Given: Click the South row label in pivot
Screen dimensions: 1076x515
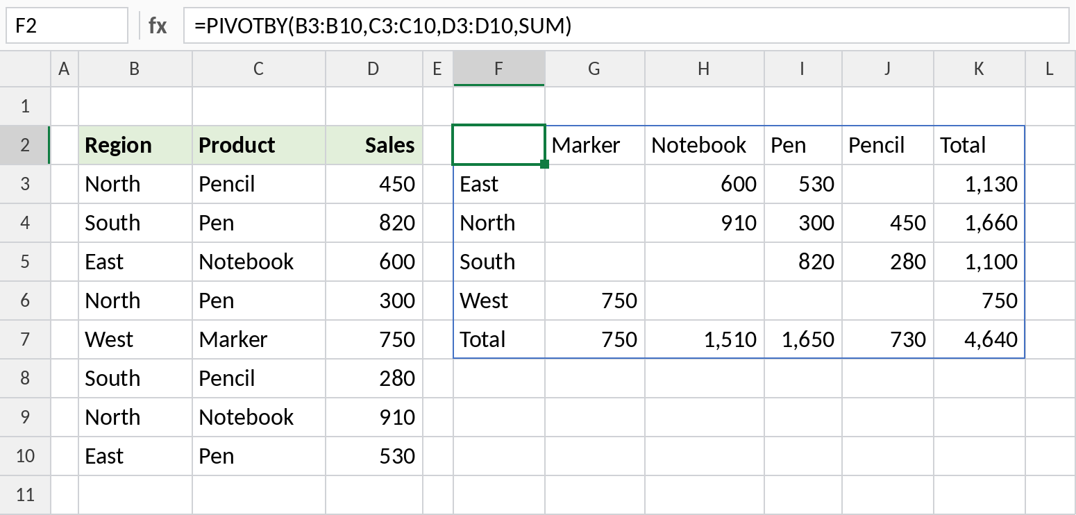Looking at the screenshot, I should pyautogui.click(x=499, y=262).
